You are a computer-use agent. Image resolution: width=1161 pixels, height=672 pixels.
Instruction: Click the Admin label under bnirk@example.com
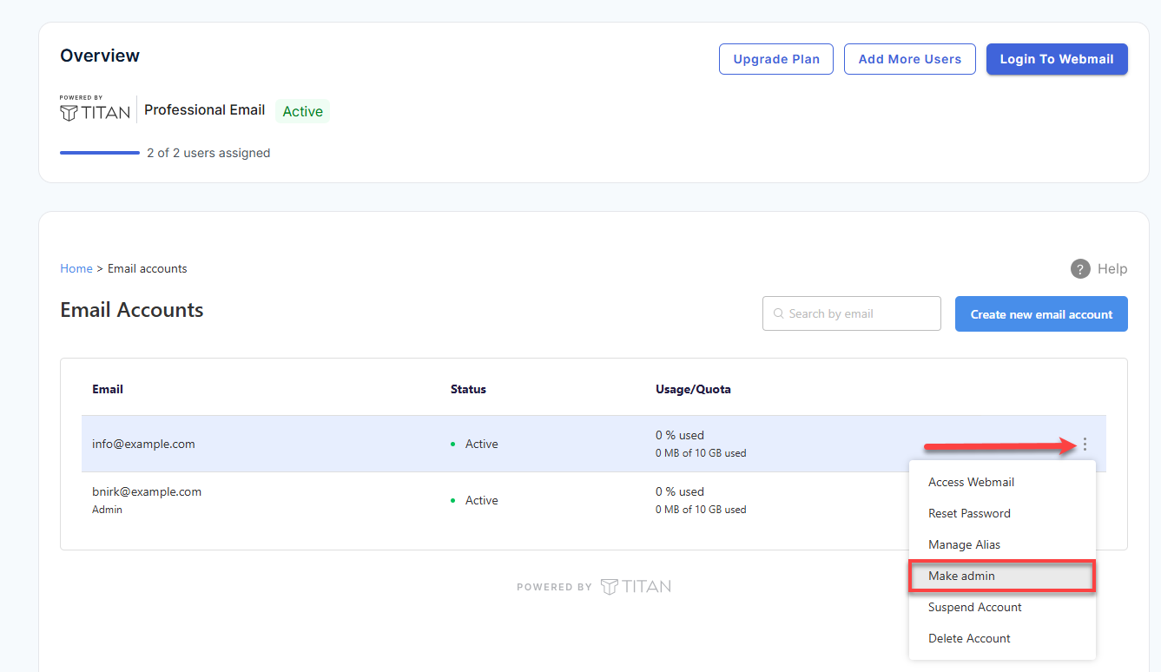107,510
